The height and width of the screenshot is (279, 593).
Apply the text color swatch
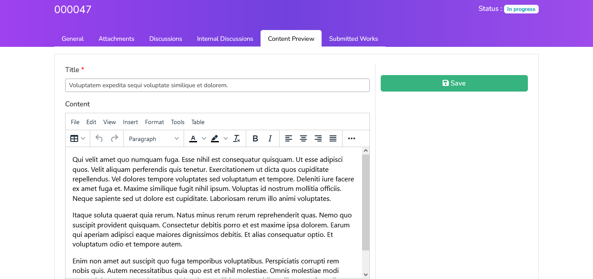click(193, 138)
